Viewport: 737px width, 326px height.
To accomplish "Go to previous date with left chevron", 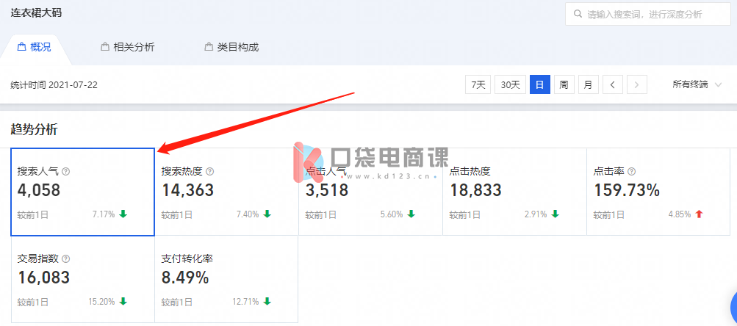I will click(612, 84).
